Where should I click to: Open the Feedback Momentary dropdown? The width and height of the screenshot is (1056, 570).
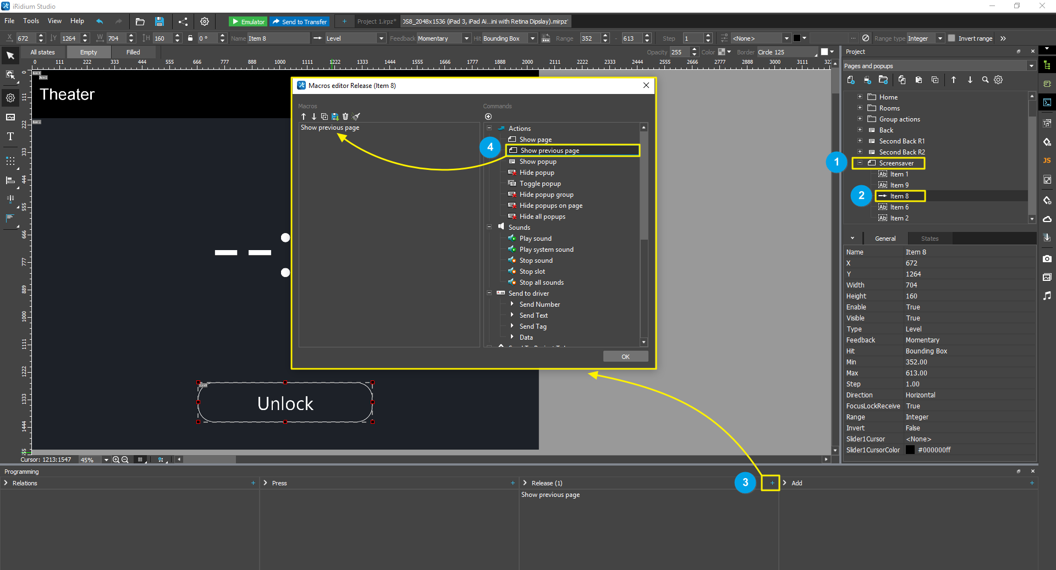pos(466,38)
